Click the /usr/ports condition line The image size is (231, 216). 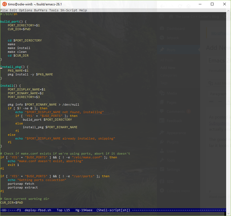55,176
